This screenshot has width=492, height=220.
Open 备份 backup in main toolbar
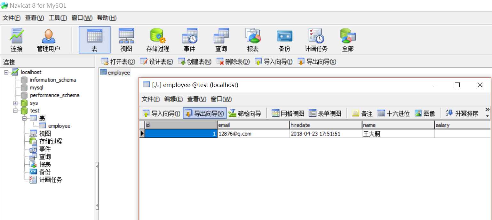click(284, 40)
